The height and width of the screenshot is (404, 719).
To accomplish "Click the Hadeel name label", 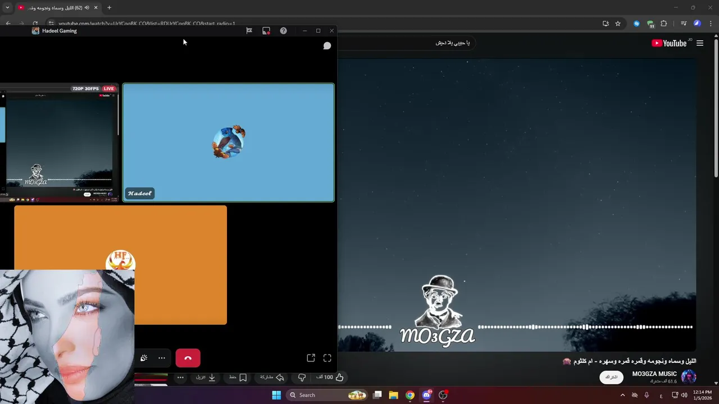I will tap(139, 194).
